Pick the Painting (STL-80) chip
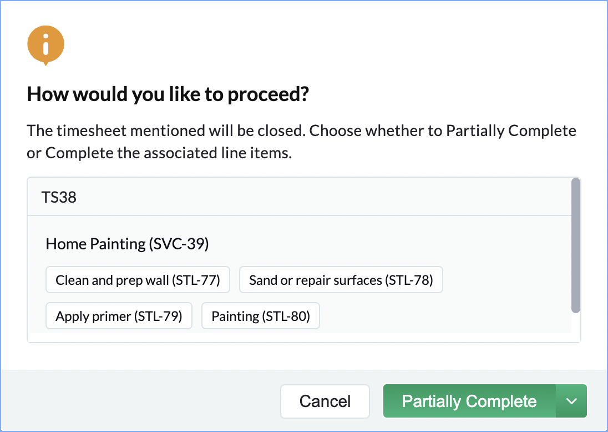The image size is (608, 432). (261, 317)
